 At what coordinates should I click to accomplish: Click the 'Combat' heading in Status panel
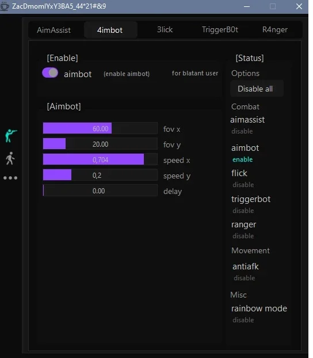click(245, 106)
